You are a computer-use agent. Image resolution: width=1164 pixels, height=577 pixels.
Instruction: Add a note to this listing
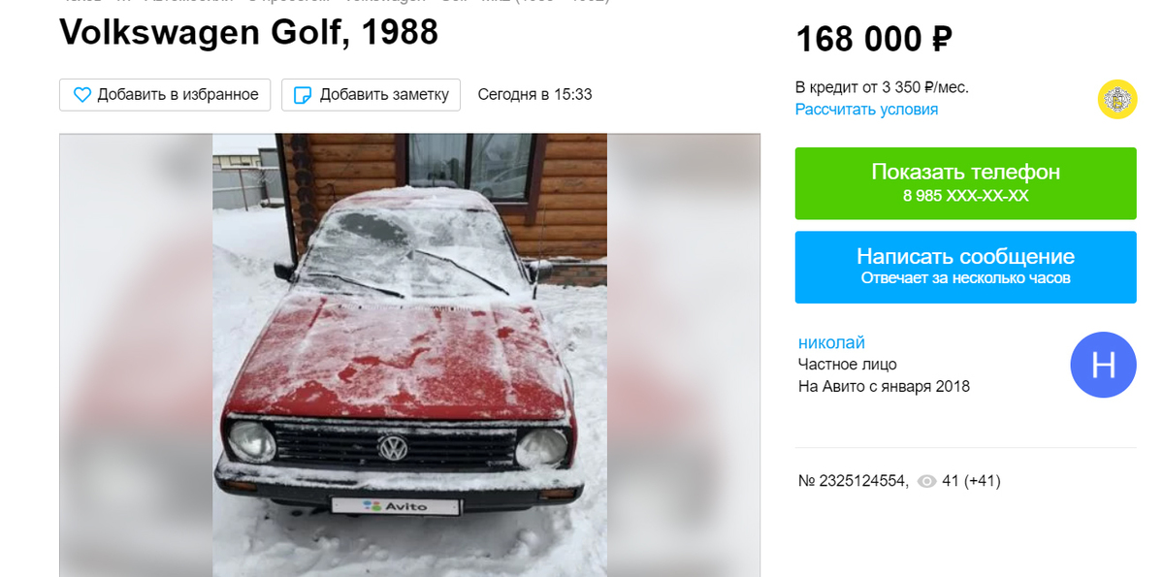point(372,95)
